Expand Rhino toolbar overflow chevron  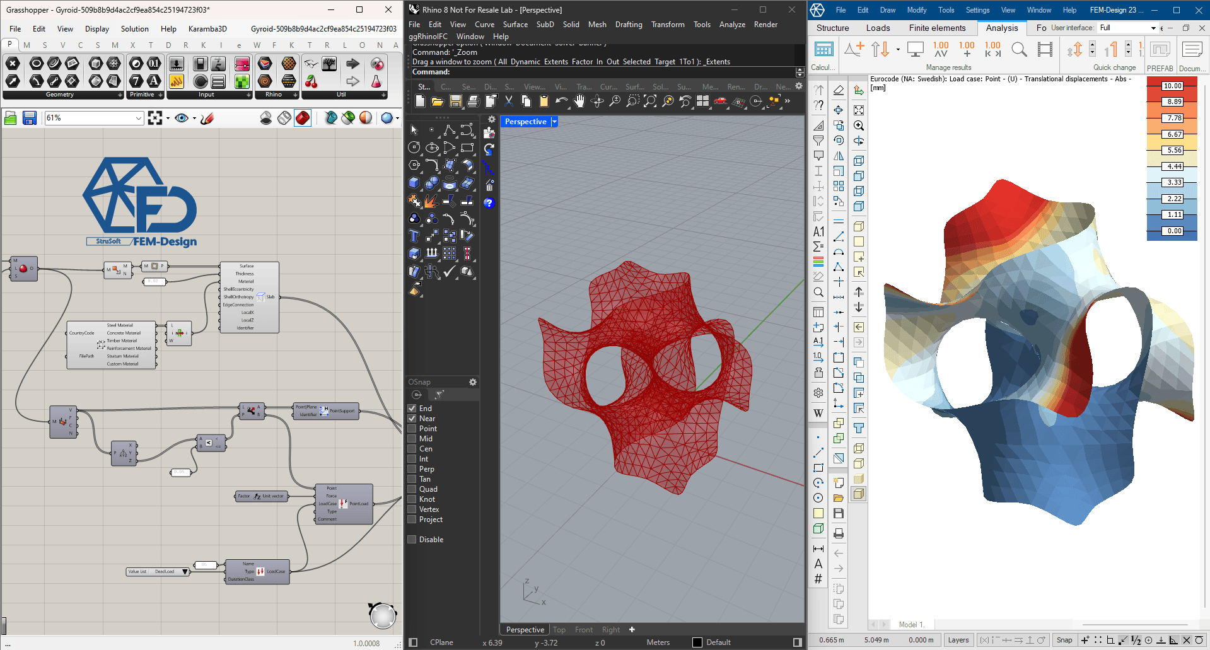tap(788, 102)
